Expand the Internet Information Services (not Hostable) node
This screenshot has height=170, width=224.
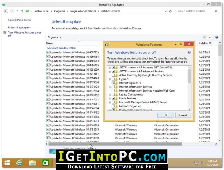pos(110,87)
